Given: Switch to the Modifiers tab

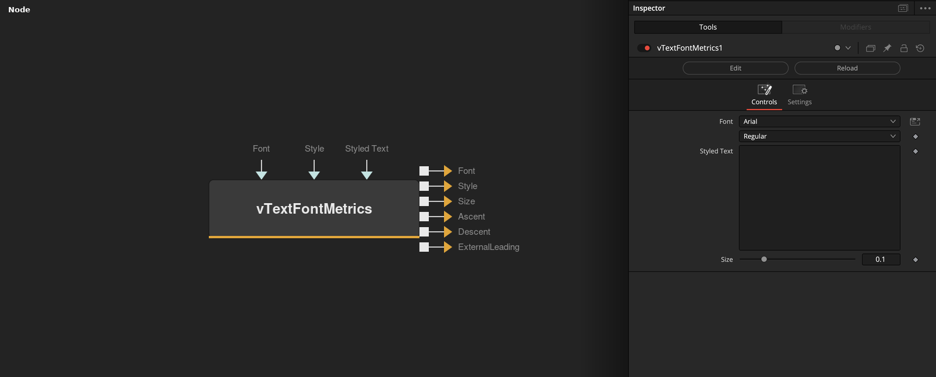Looking at the screenshot, I should pos(856,27).
